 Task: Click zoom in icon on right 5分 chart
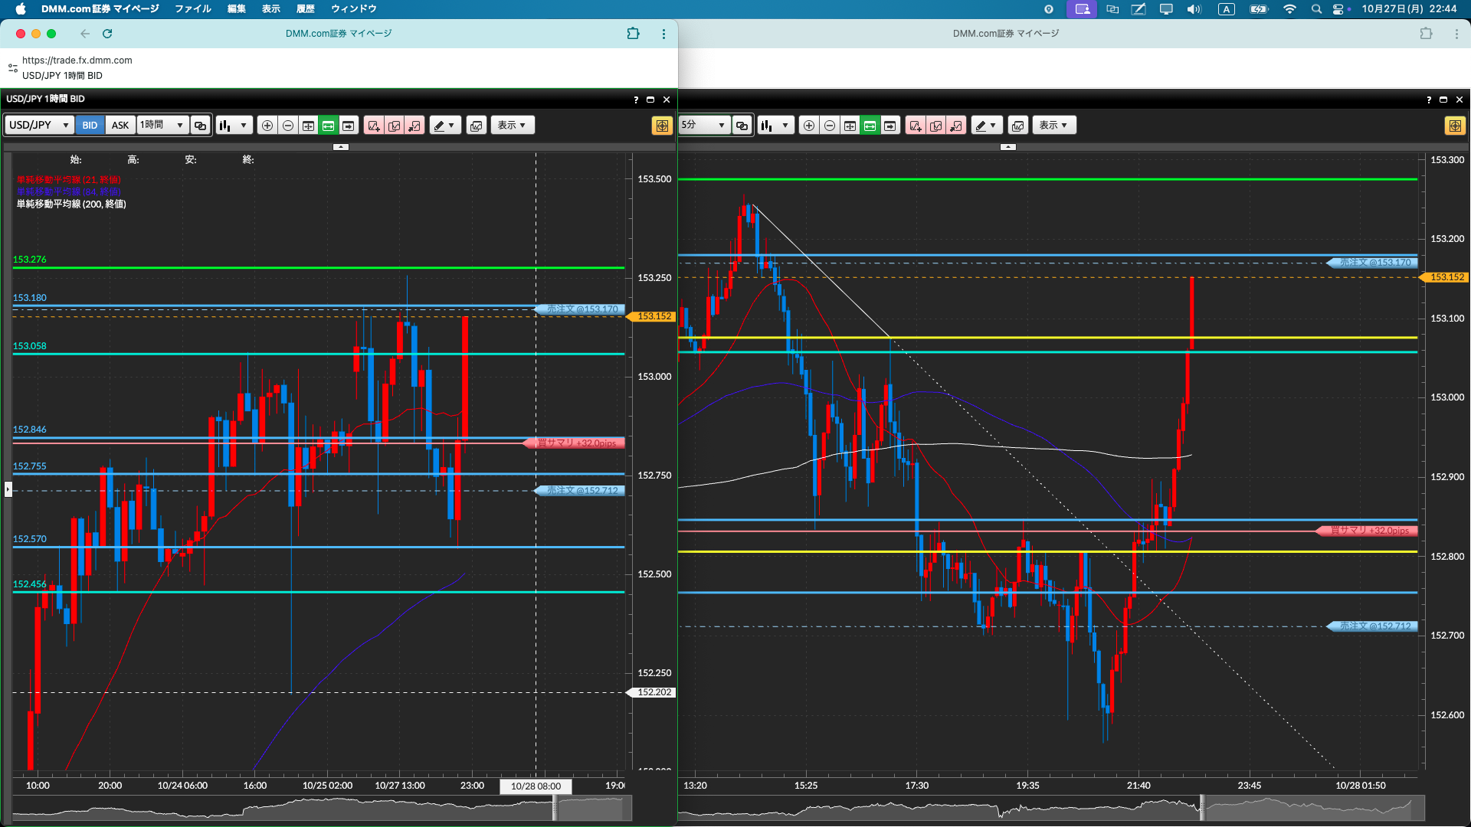click(x=808, y=126)
